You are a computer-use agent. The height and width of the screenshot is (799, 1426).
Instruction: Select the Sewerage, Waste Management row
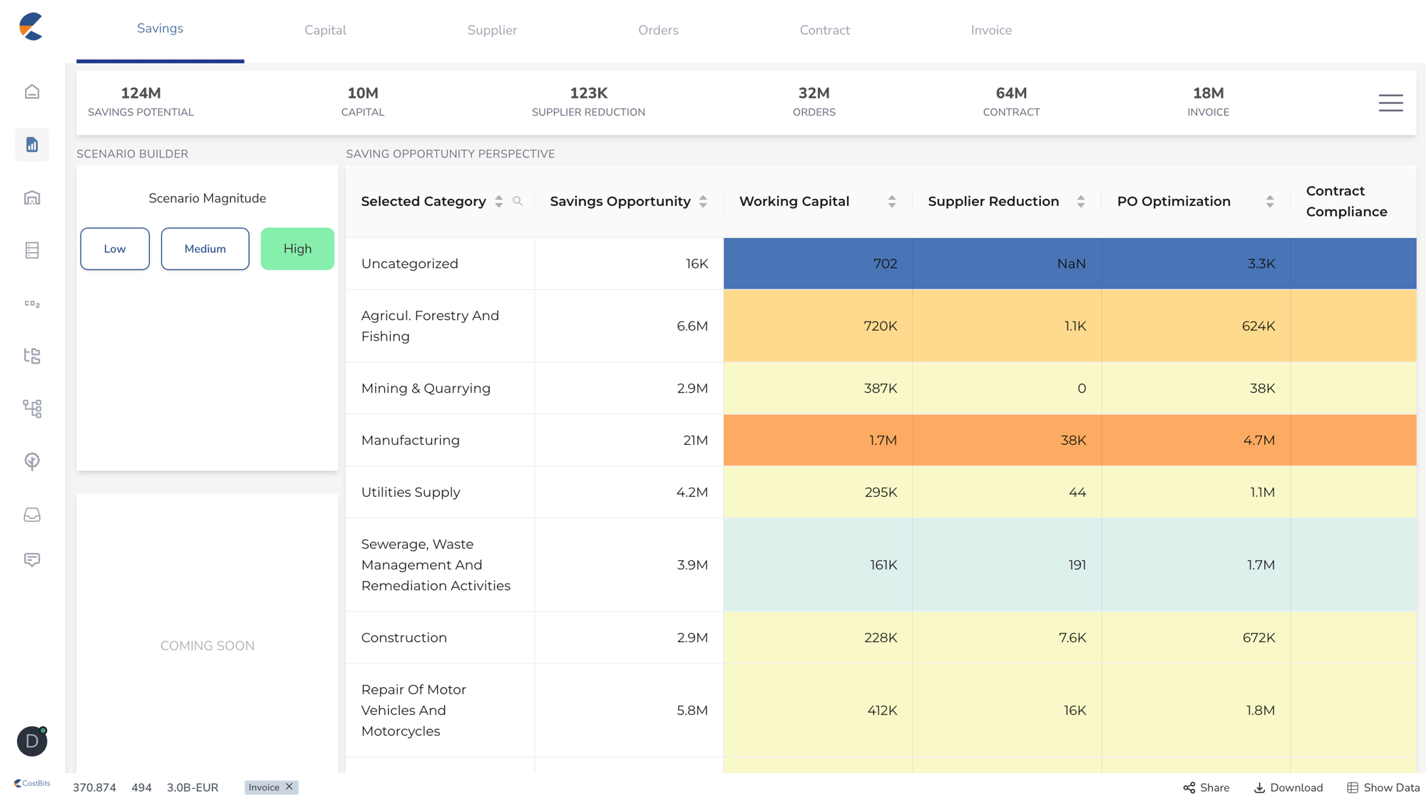click(881, 565)
